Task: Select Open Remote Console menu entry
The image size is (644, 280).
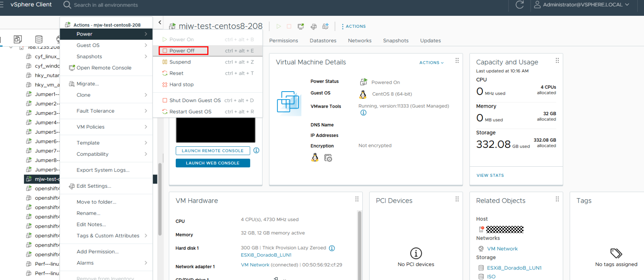Action: coord(106,68)
